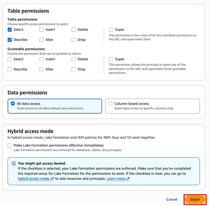Enable the grantable Describe permission

[x=10, y=69]
